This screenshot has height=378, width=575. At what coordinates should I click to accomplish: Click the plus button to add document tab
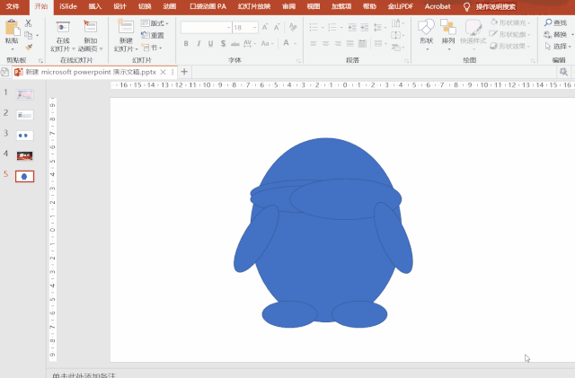pyautogui.click(x=184, y=72)
